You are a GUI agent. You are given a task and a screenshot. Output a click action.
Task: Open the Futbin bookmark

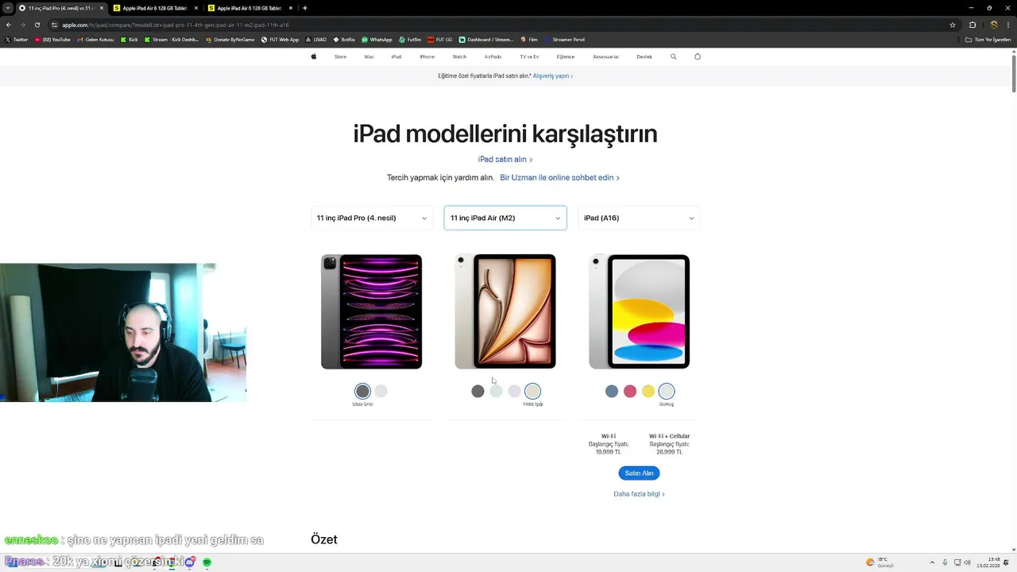pos(410,39)
